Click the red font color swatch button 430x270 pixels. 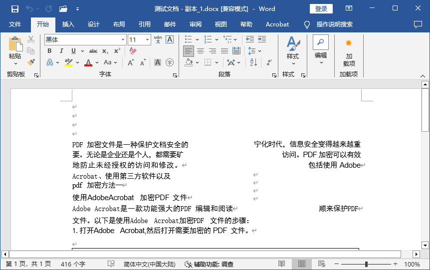(x=88, y=62)
